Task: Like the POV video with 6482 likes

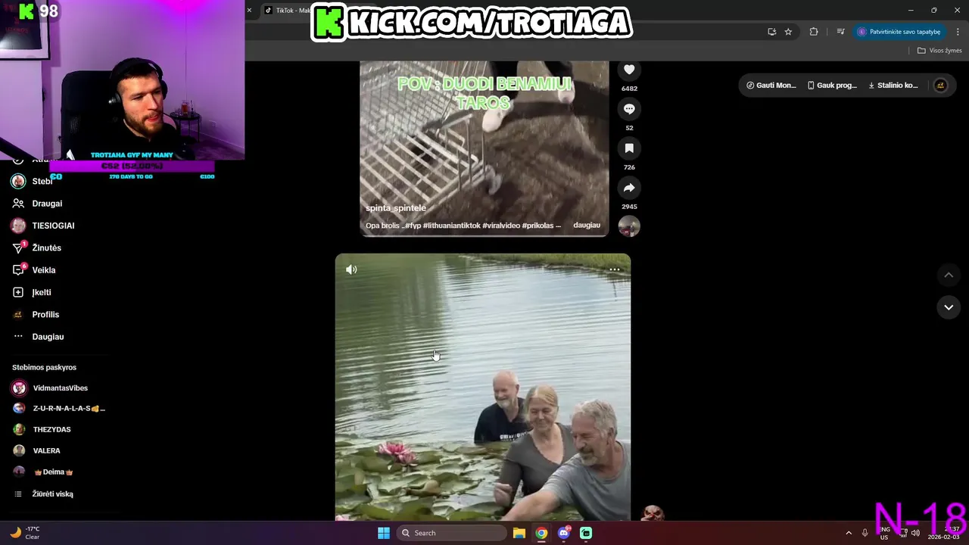Action: 629,70
